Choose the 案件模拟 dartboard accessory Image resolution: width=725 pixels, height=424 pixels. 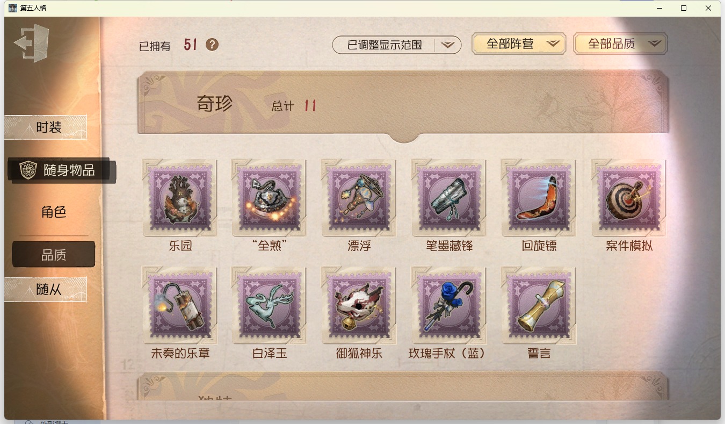pyautogui.click(x=629, y=198)
